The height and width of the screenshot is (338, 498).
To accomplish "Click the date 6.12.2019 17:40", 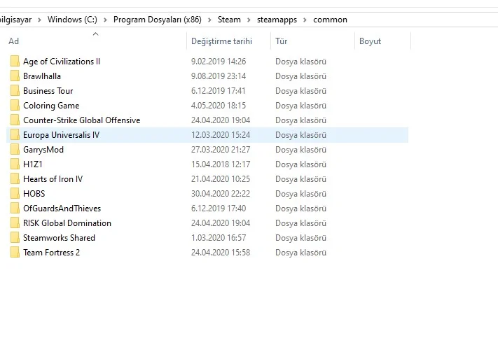I will pyautogui.click(x=219, y=209).
